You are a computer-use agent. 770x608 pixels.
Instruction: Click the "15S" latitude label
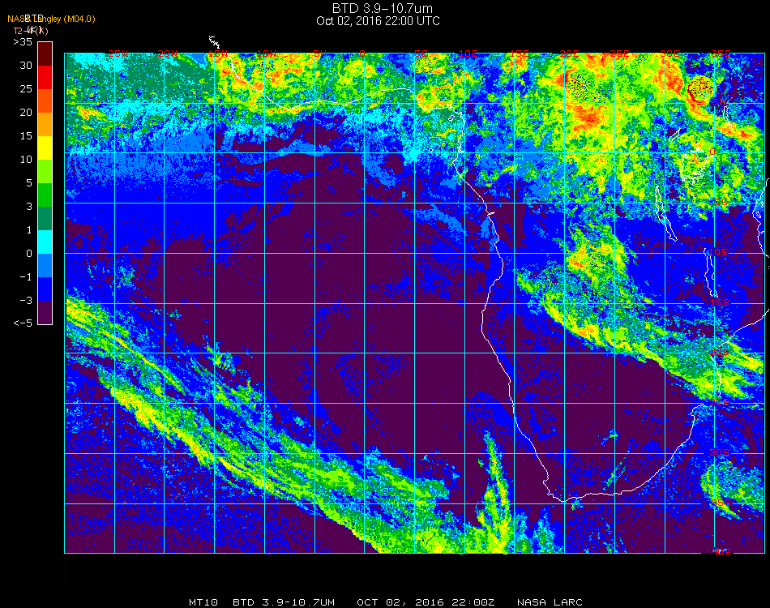(x=720, y=302)
